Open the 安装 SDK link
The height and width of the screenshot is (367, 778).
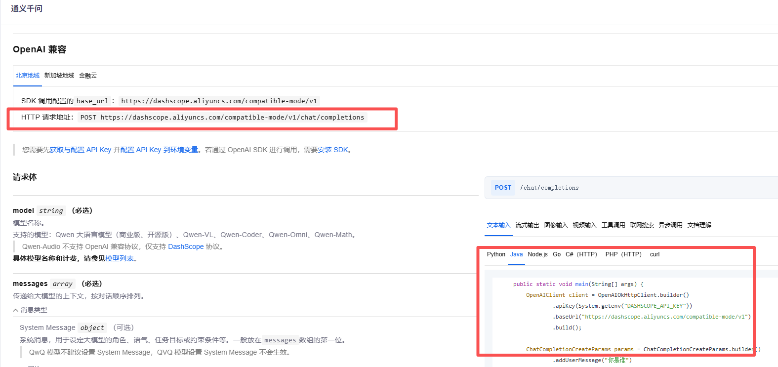point(333,150)
